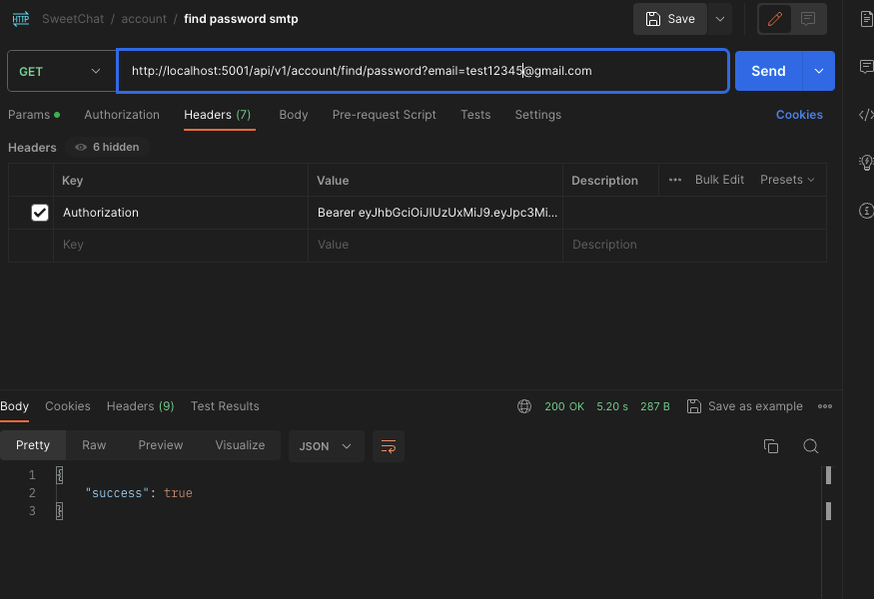Viewport: 874px width, 599px height.
Task: Click Bulk Edit
Action: click(x=719, y=180)
